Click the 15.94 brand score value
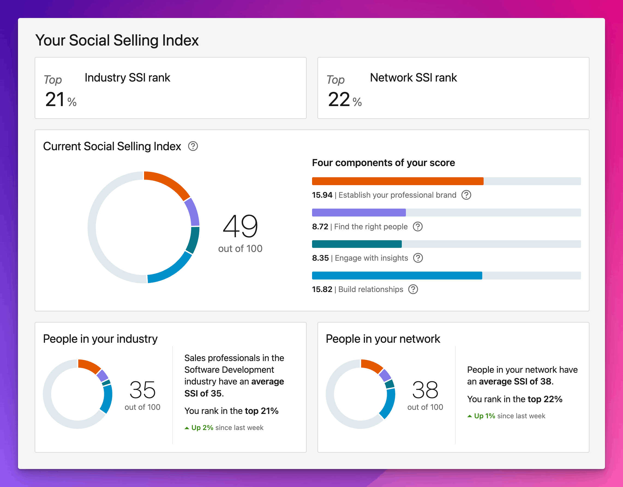Viewport: 623px width, 487px height. click(322, 195)
